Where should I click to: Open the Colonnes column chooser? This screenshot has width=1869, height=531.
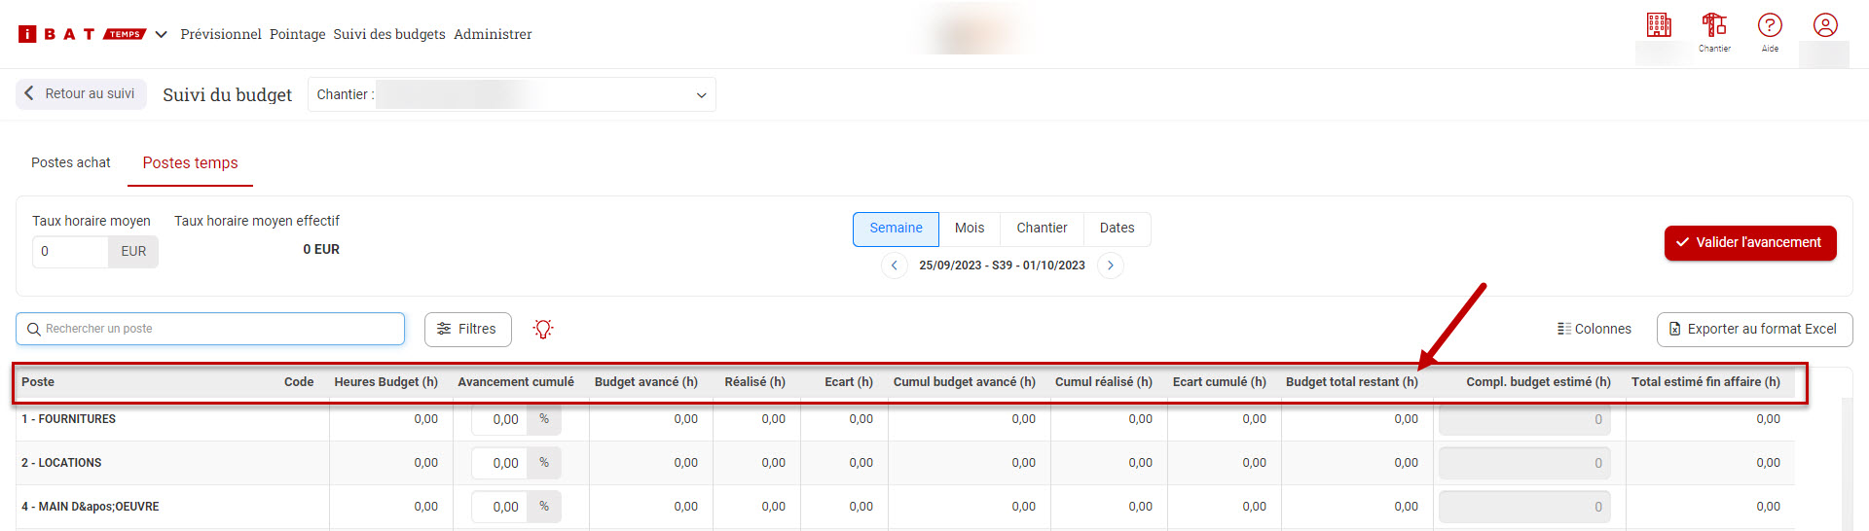pyautogui.click(x=1594, y=329)
